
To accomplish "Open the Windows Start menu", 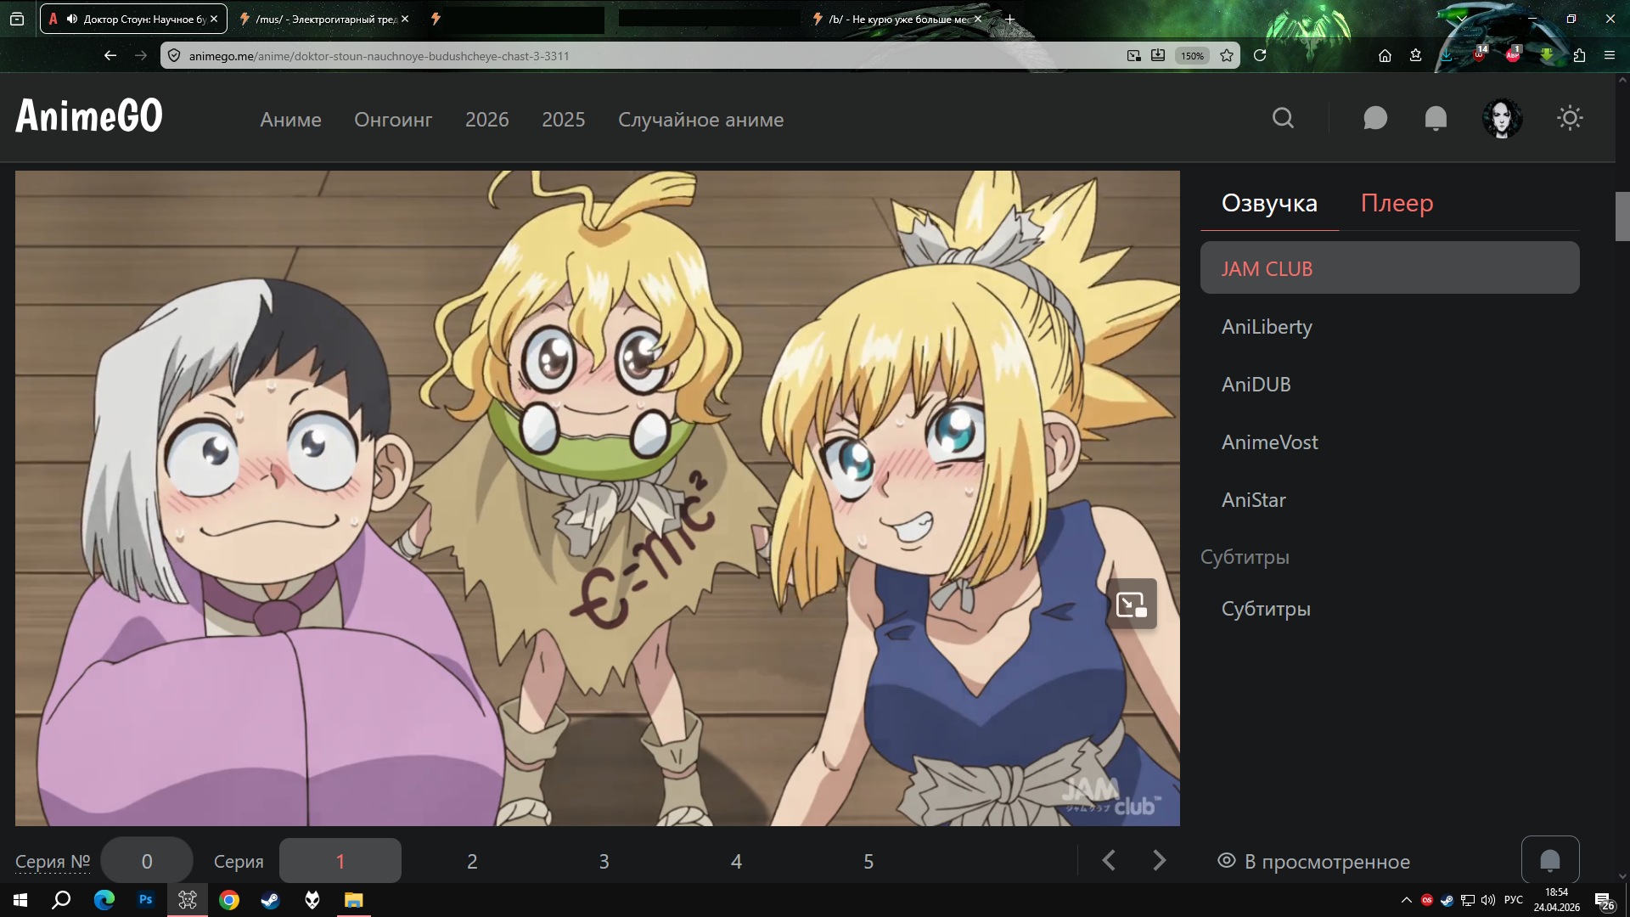I will [x=20, y=900].
